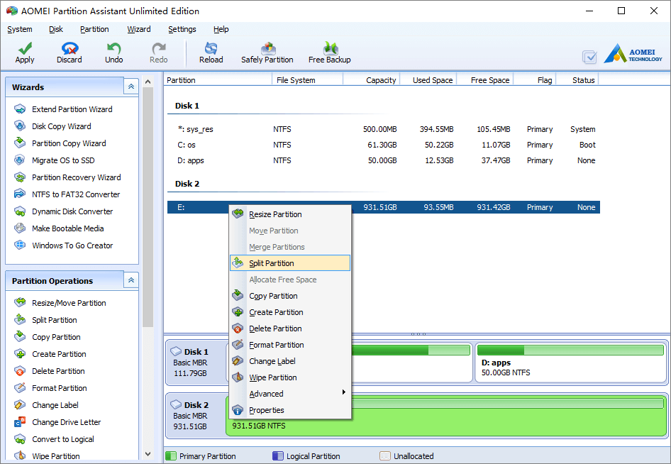The height and width of the screenshot is (464, 671).
Task: Open the Wizard menu
Action: click(x=138, y=29)
